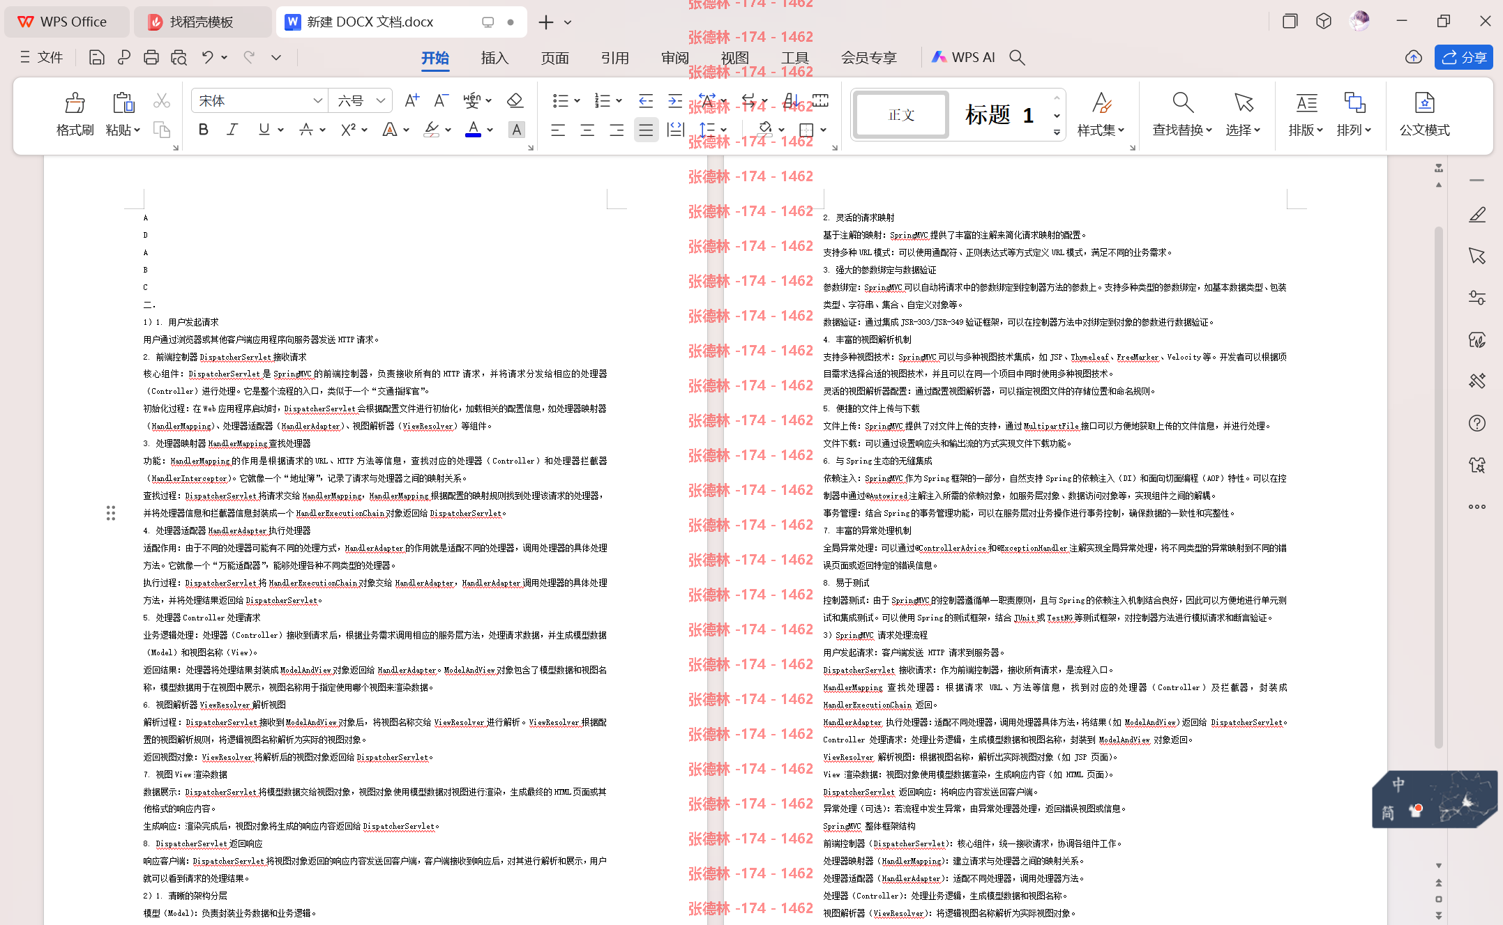
Task: Open the 文件 menu
Action: point(41,57)
